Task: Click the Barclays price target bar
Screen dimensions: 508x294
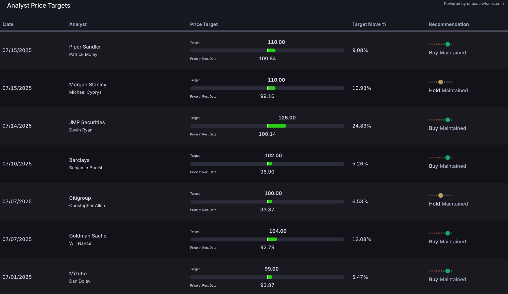Action: pos(267,164)
